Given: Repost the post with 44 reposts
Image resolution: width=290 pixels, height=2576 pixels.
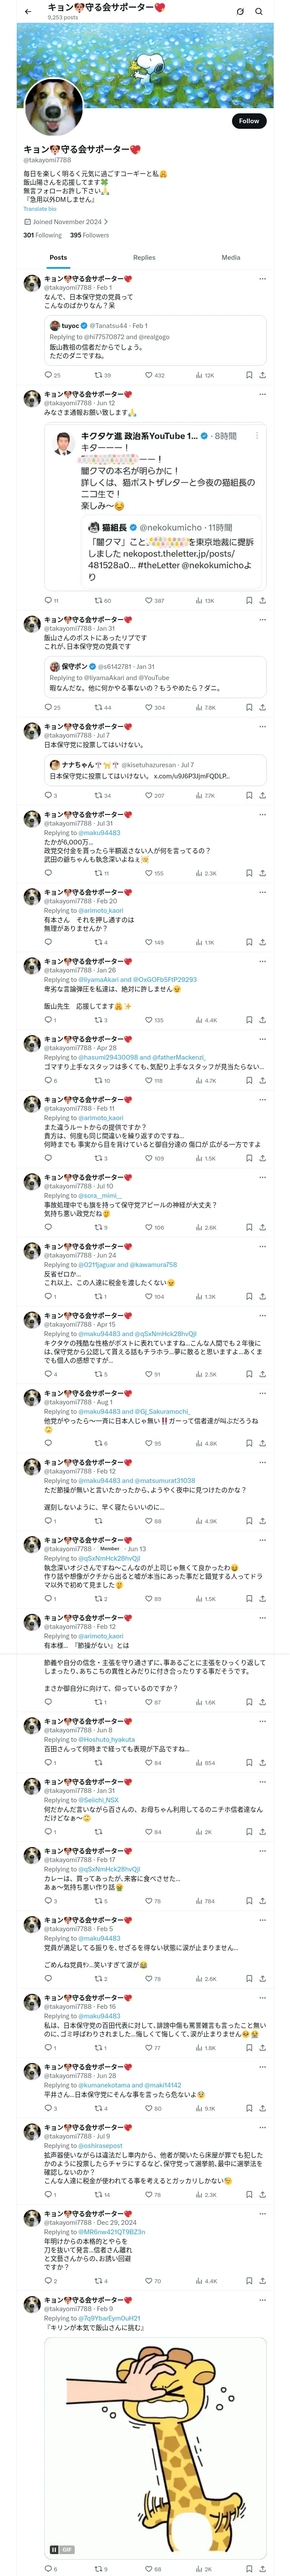Looking at the screenshot, I should (x=98, y=708).
